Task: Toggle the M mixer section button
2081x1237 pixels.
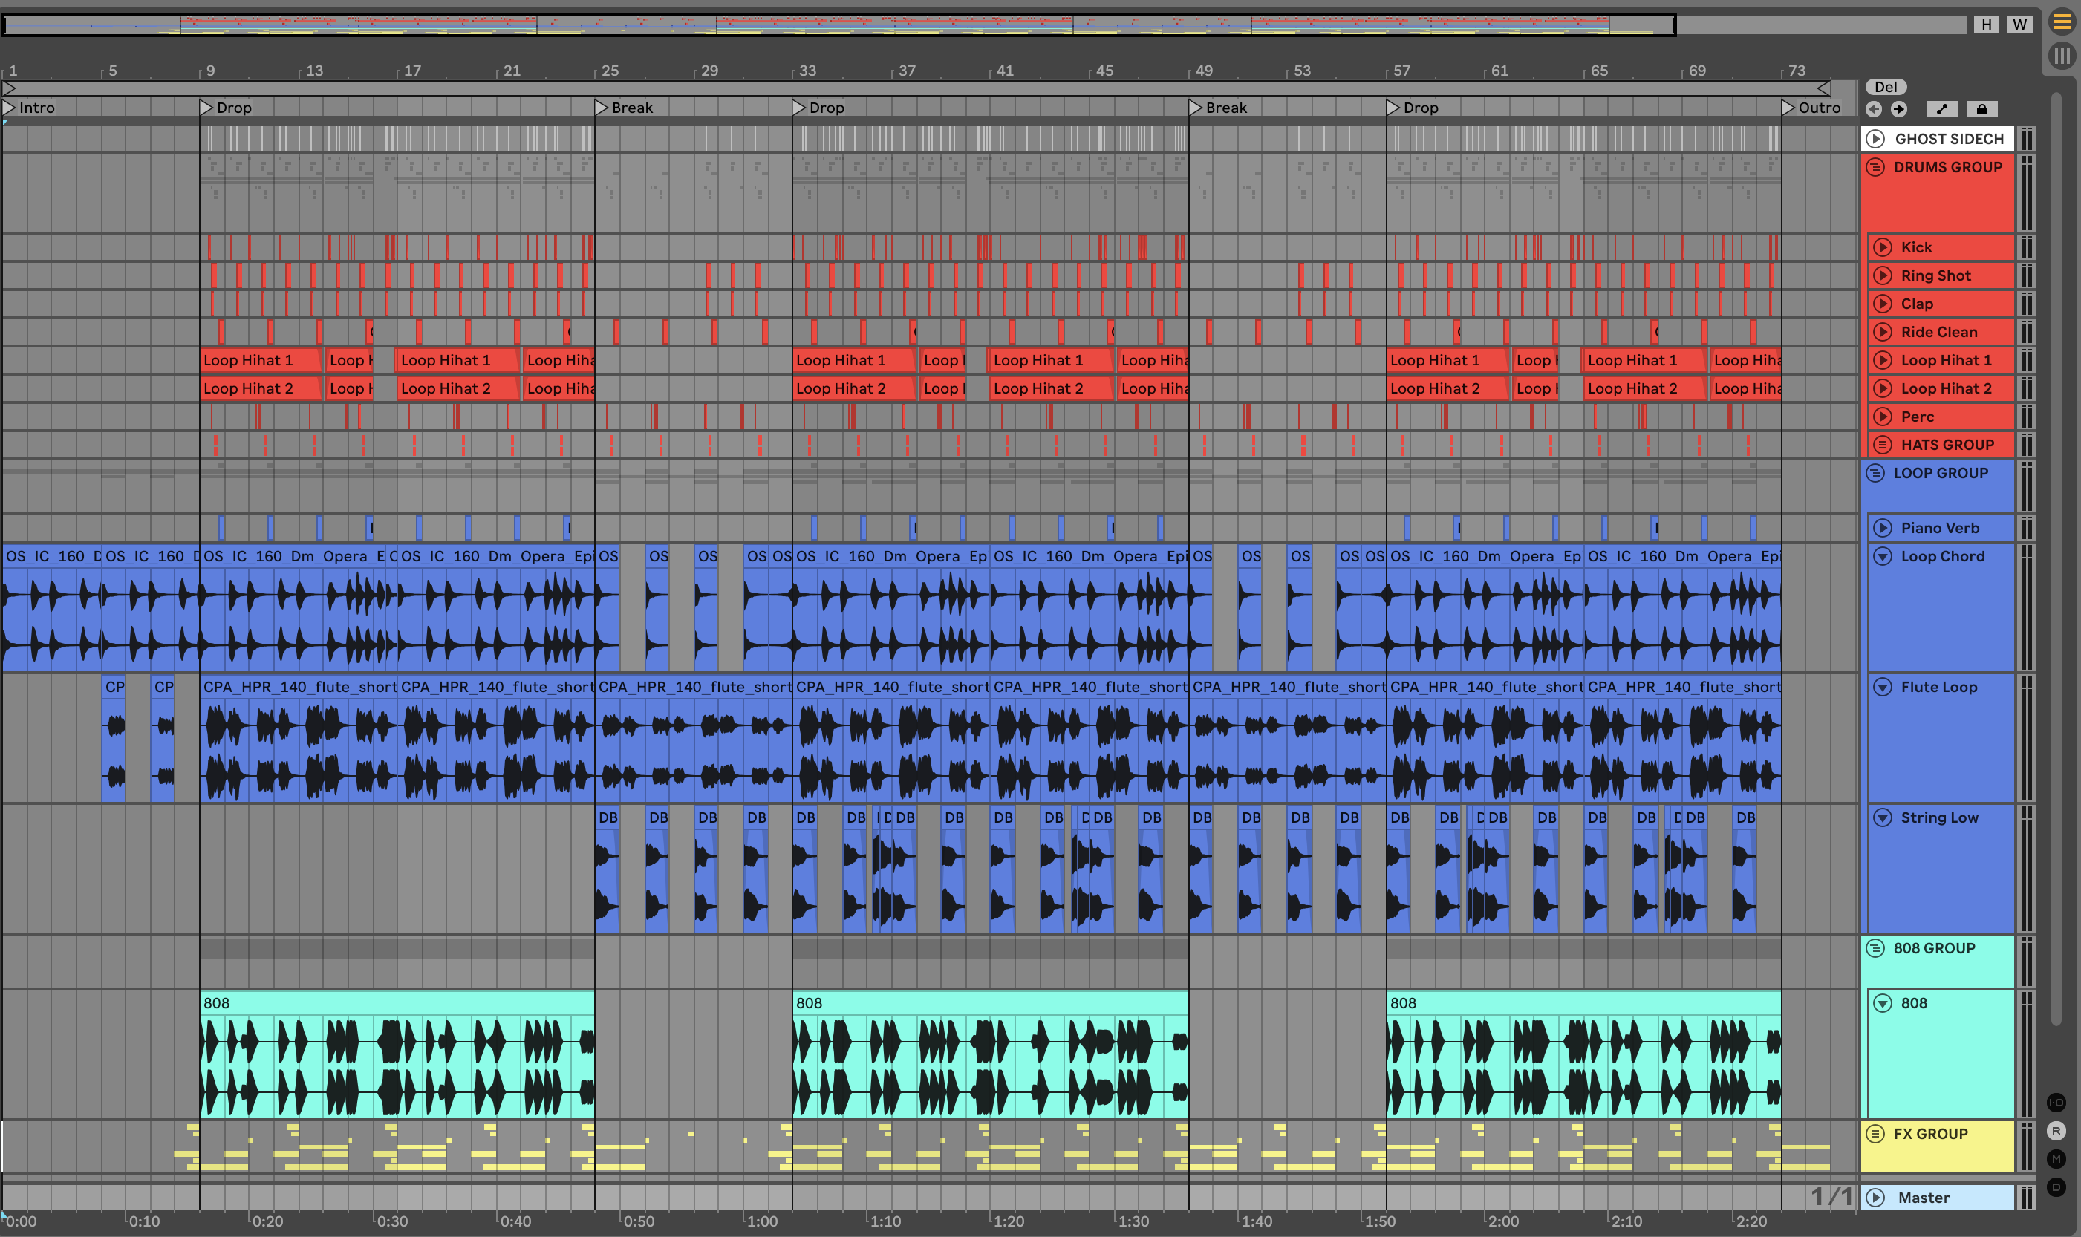Action: point(2056,1158)
